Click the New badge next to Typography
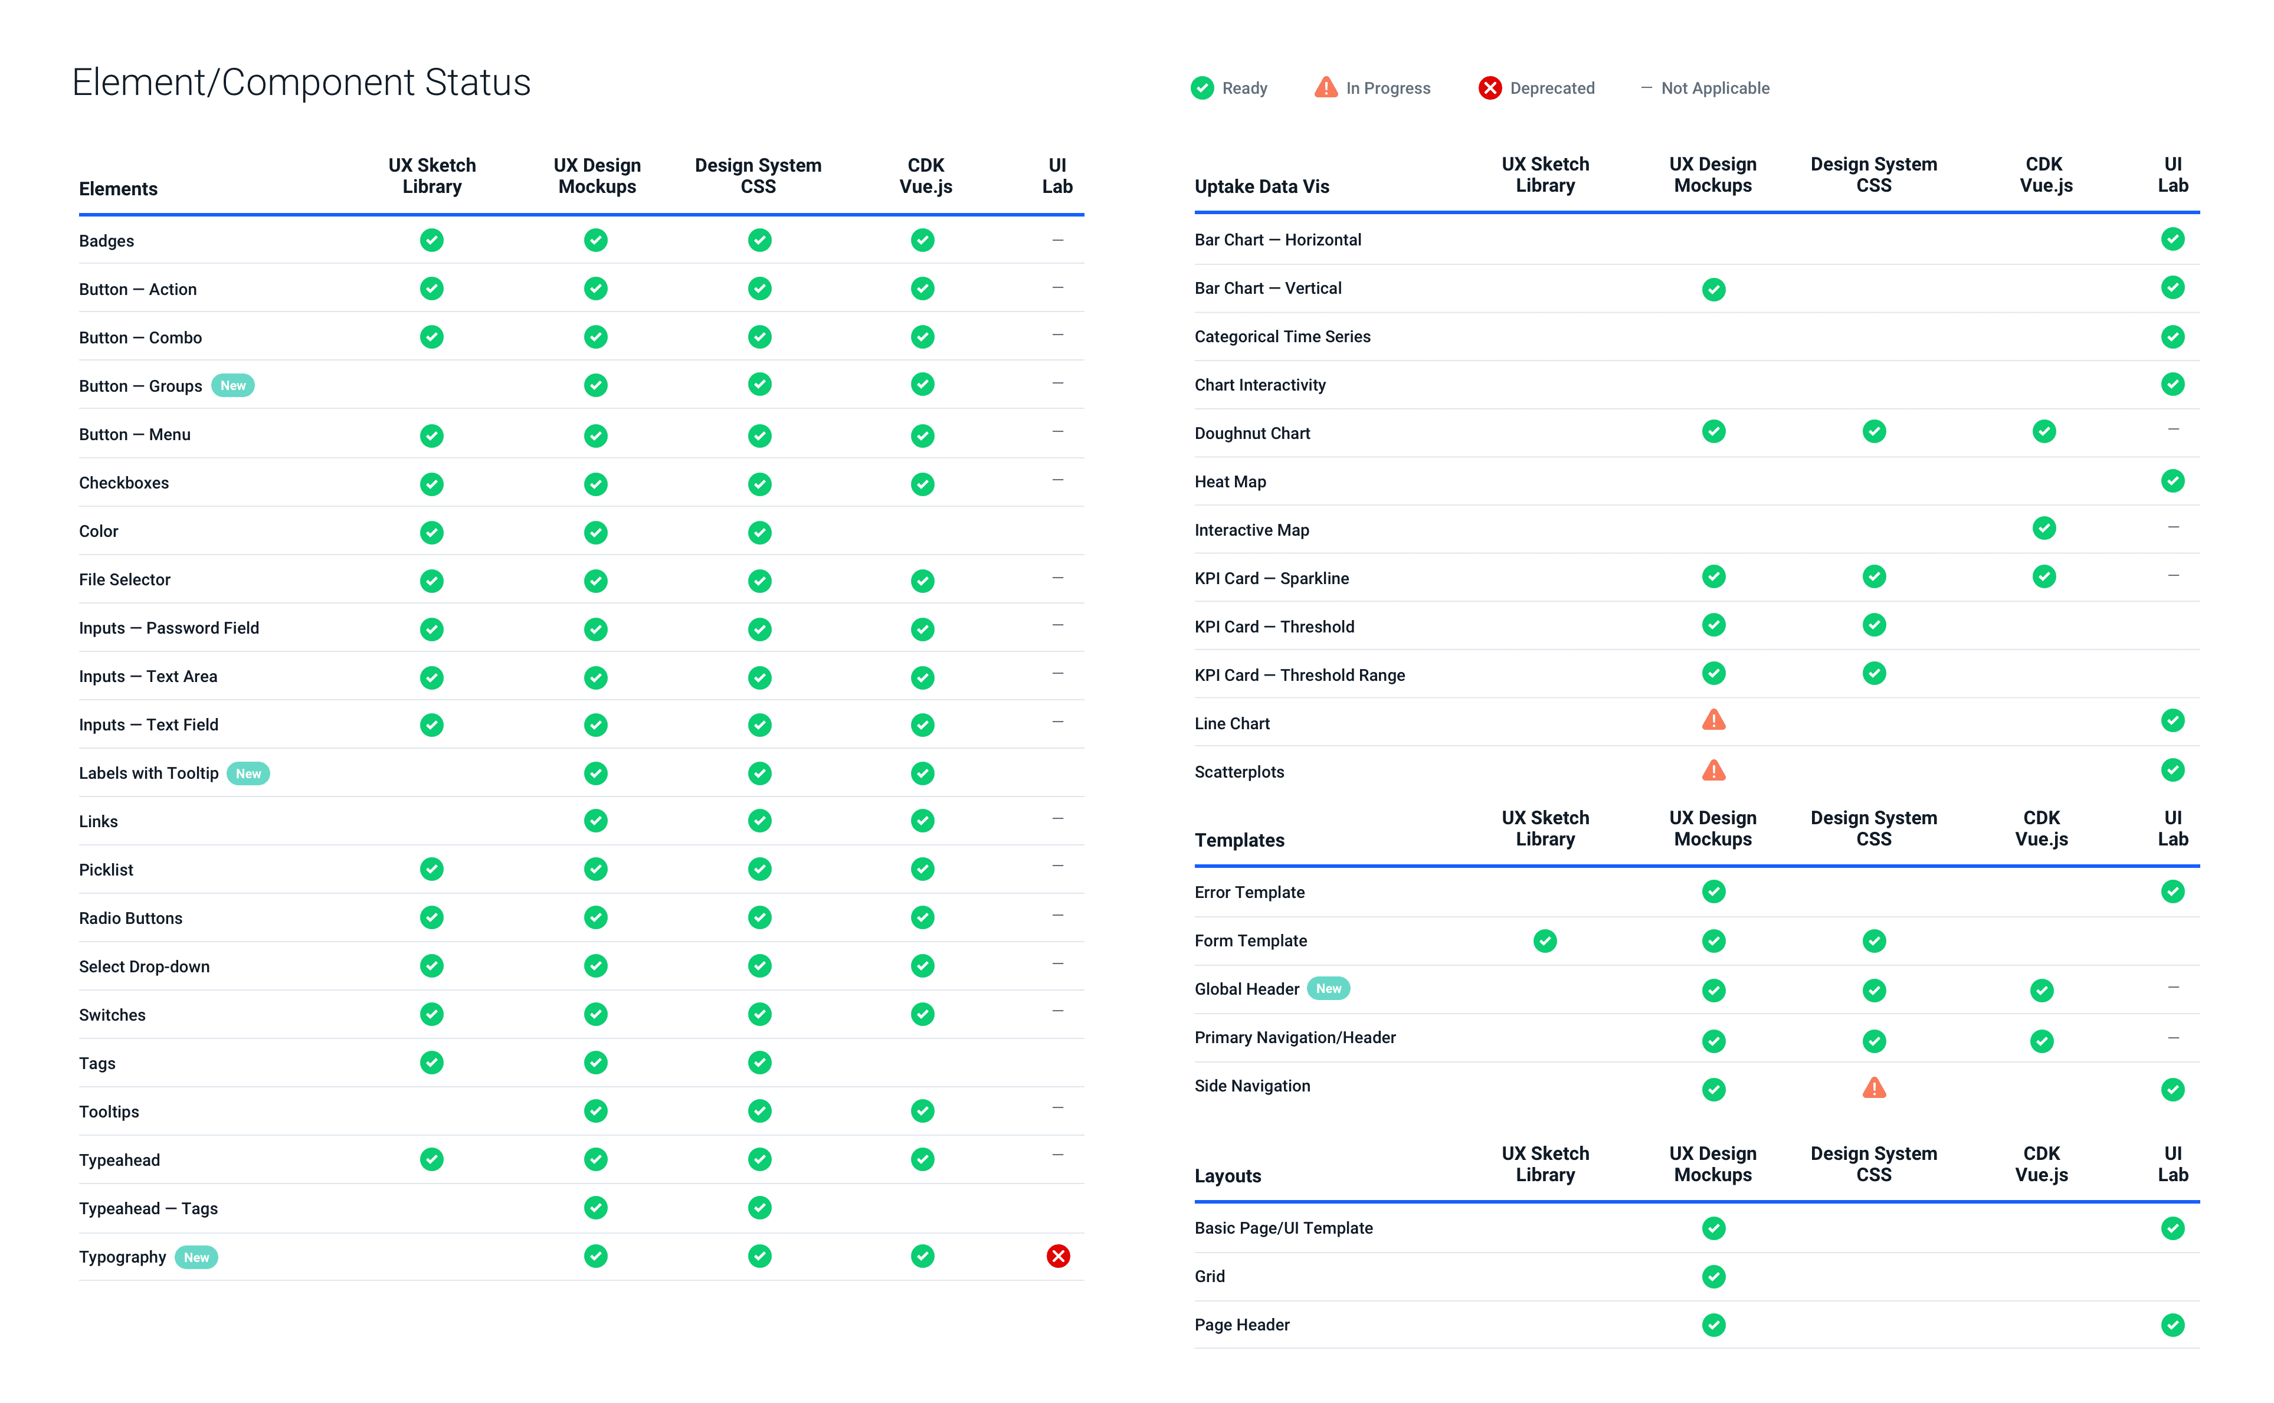 (196, 1257)
